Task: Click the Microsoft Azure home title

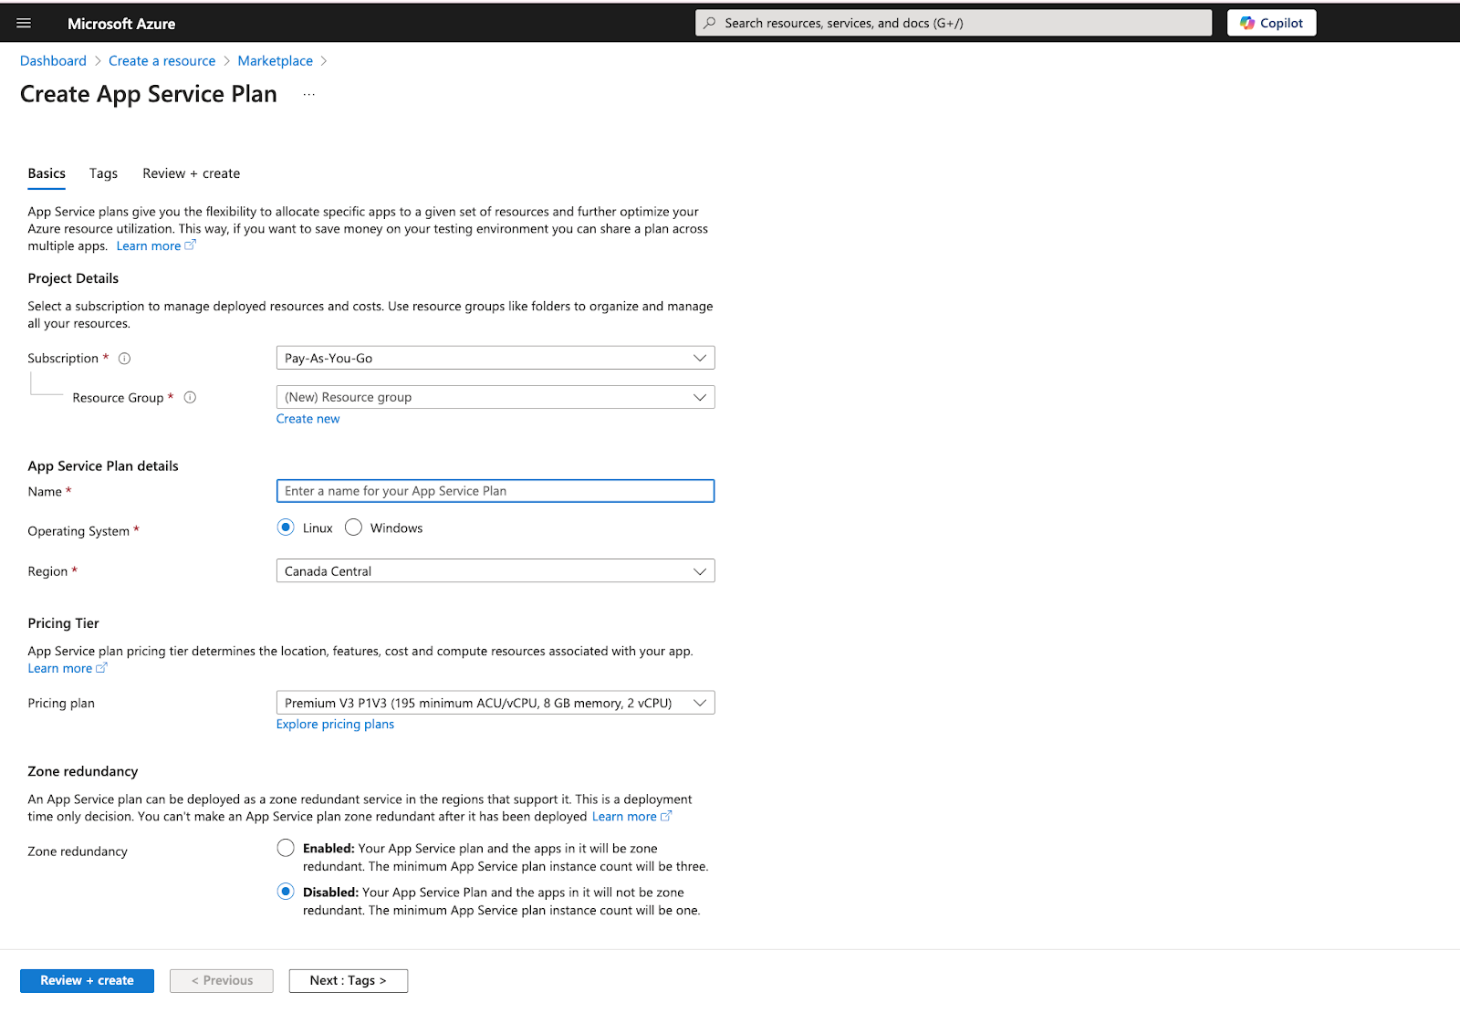Action: (121, 24)
